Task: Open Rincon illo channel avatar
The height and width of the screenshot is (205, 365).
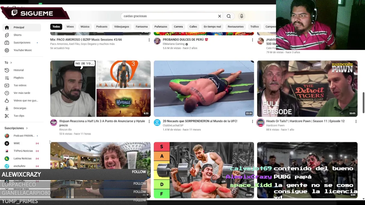Action: pos(54,123)
